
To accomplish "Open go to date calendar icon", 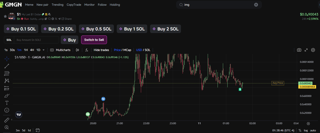I will [x=37, y=130].
